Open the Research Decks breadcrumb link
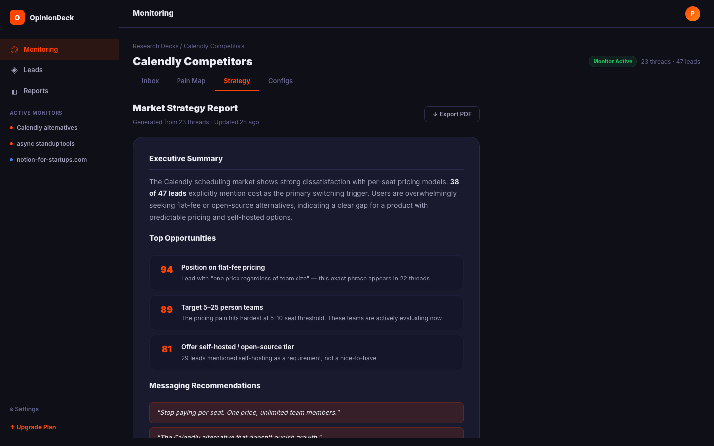 pyautogui.click(x=155, y=46)
